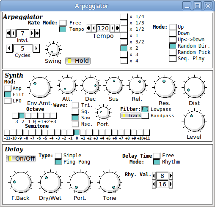Click the Dec knob
Image resolution: width=215 pixels, height=207 pixels.
(x=91, y=85)
